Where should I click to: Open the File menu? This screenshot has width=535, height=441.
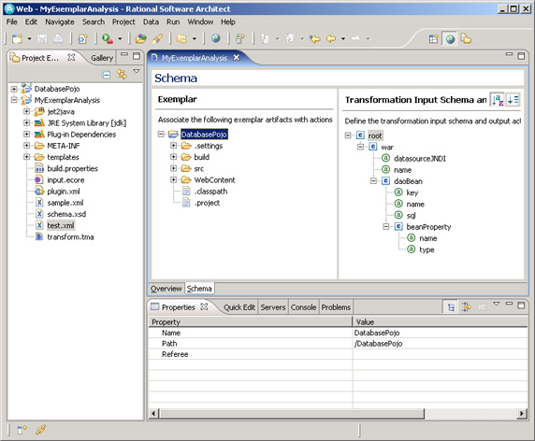pyautogui.click(x=11, y=21)
